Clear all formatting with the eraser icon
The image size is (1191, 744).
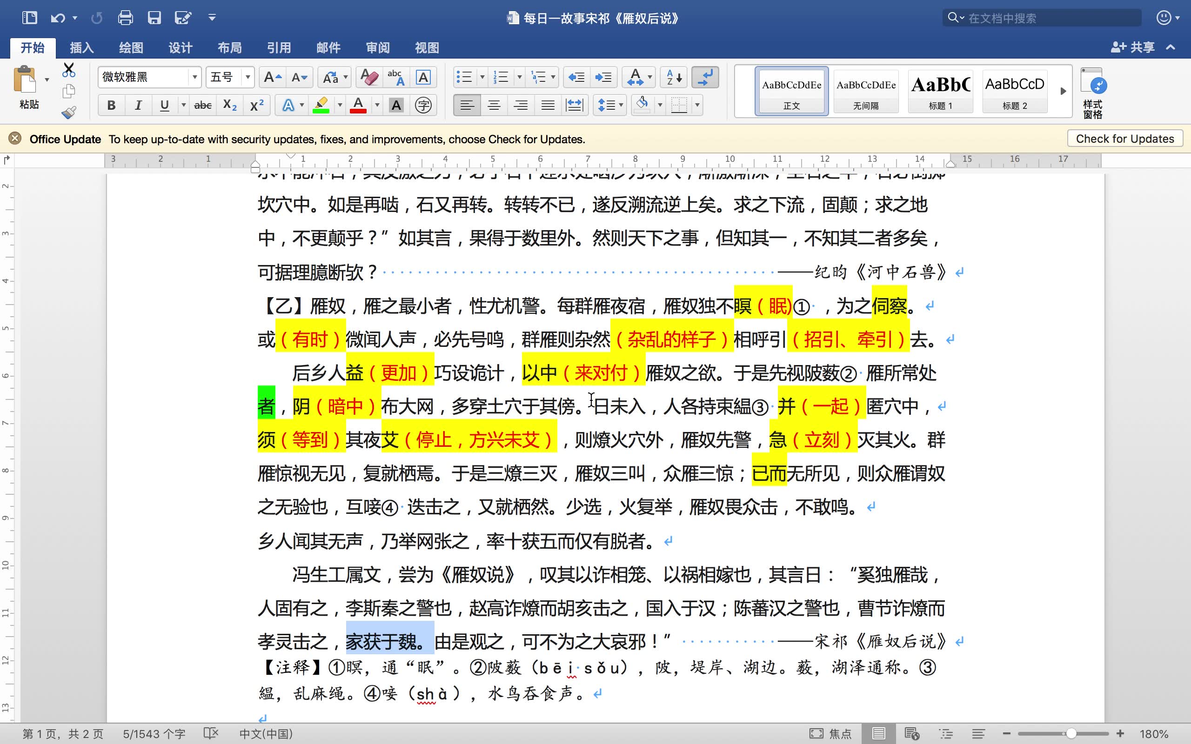pos(369,77)
